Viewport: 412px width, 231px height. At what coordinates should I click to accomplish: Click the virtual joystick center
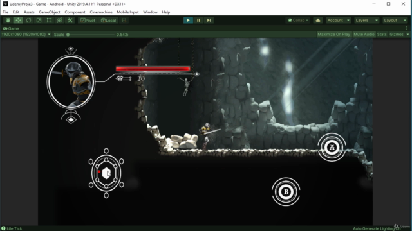(x=106, y=173)
